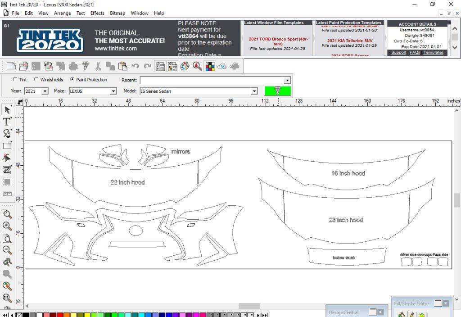Open the Support link in account details
The width and height of the screenshot is (461, 317).
point(399,52)
